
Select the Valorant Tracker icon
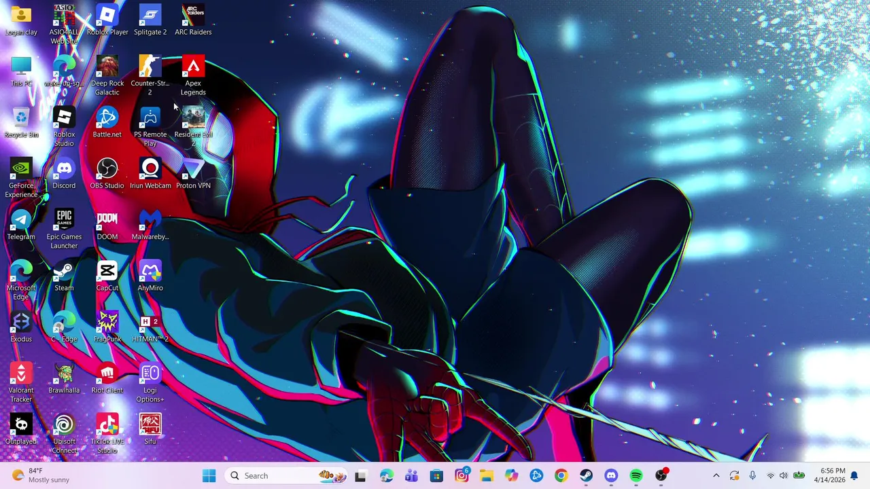coord(21,384)
